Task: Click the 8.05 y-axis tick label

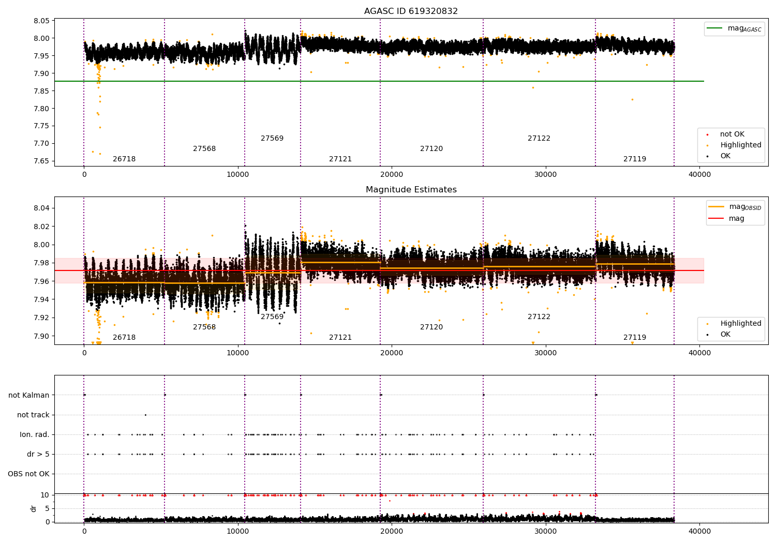Action: [41, 21]
